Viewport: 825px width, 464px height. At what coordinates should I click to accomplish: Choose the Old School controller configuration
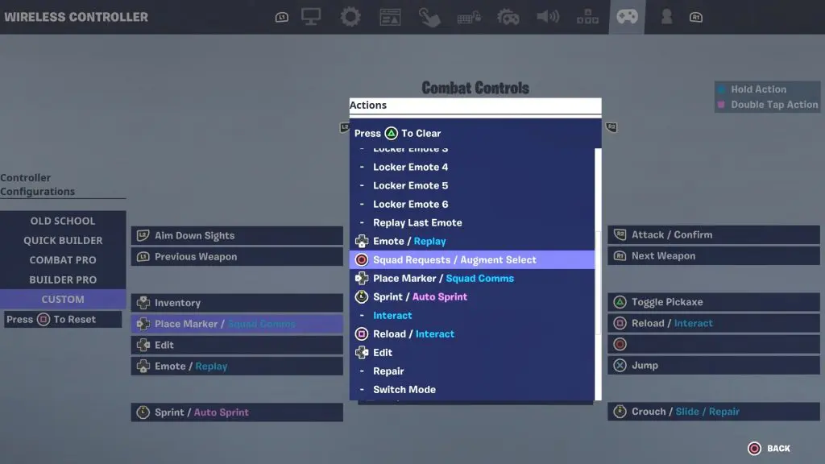[x=63, y=221]
